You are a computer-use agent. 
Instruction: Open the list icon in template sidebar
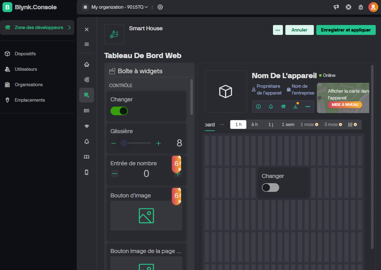[87, 111]
